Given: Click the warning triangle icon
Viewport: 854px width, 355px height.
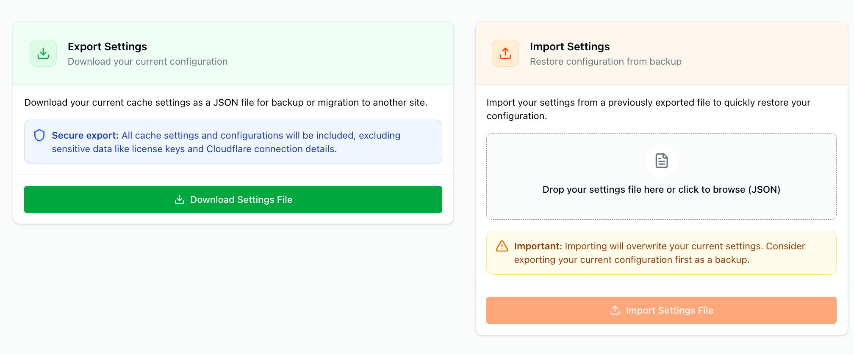Looking at the screenshot, I should point(502,246).
